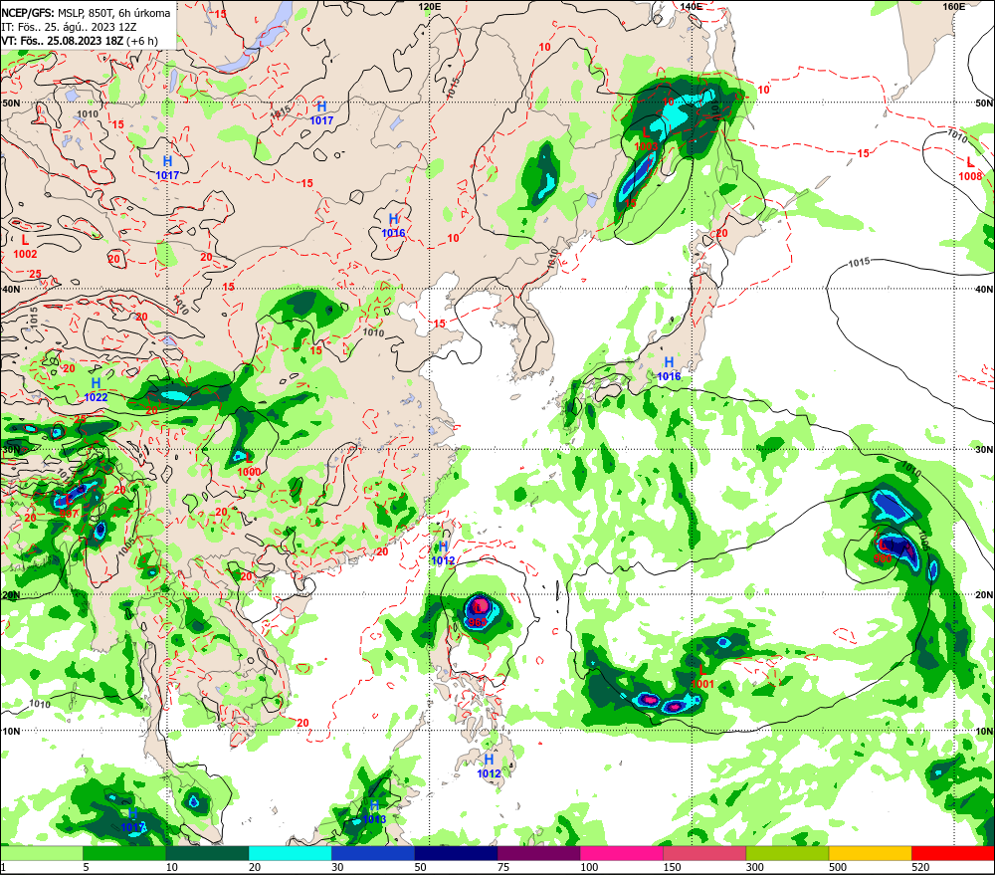Choose the magenta 100–150 legend swatch
Viewport: 995px width, 875px height.
621,853
